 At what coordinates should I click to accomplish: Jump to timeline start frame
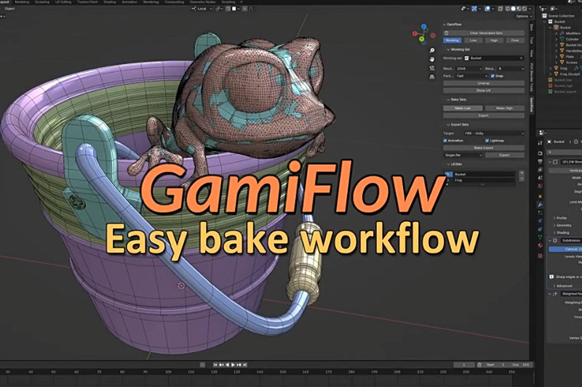[215, 364]
